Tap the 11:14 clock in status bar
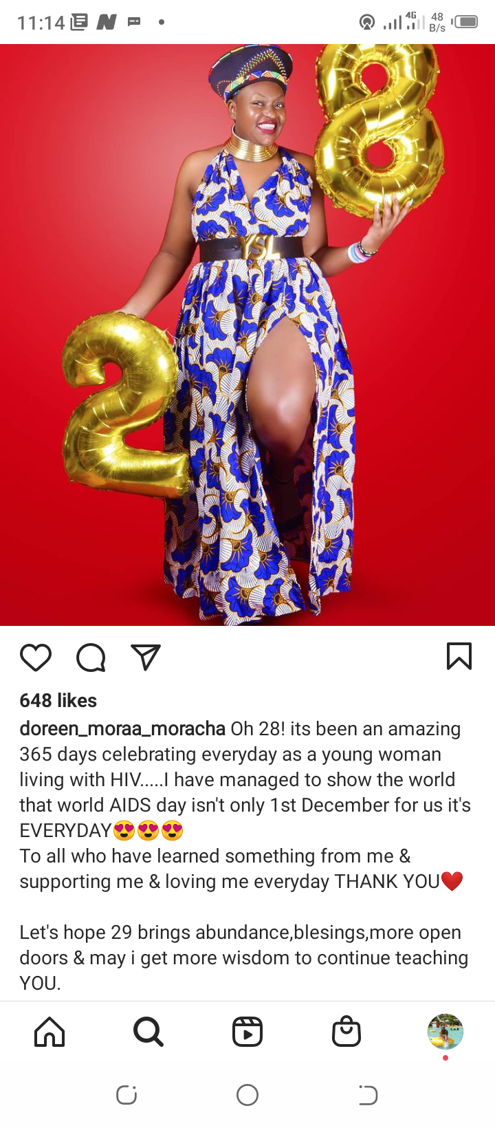Image resolution: width=495 pixels, height=1128 pixels. pyautogui.click(x=41, y=23)
